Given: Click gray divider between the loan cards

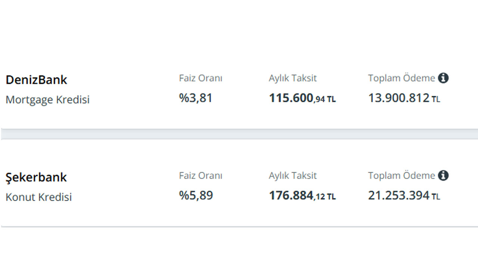Looking at the screenshot, I should [239, 134].
